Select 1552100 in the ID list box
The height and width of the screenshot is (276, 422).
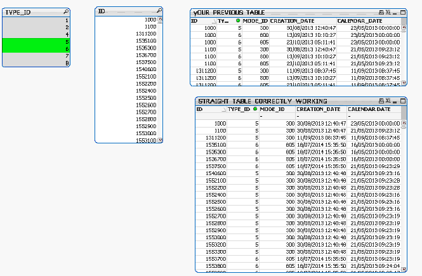pos(126,76)
